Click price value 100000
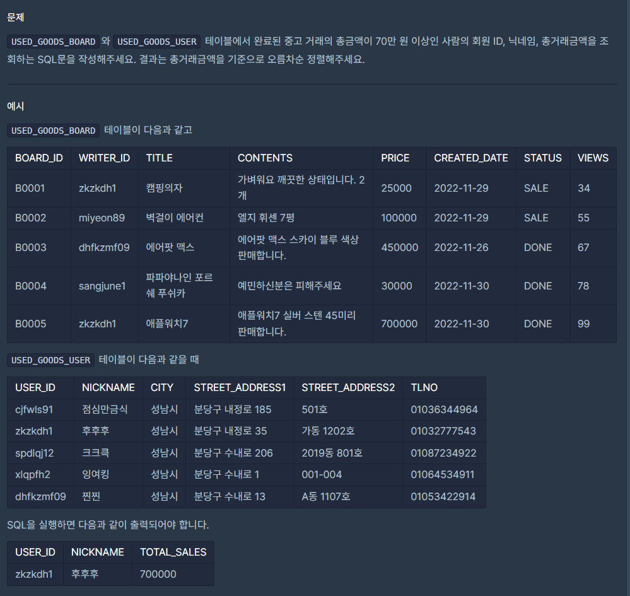The width and height of the screenshot is (630, 596). pos(399,218)
